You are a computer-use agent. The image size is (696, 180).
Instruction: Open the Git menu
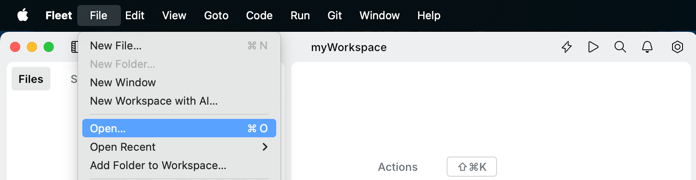335,15
